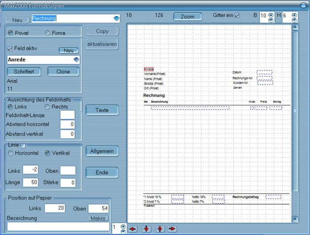
Task: Click the top Neu button beside Rechnung
Action: 17,20
